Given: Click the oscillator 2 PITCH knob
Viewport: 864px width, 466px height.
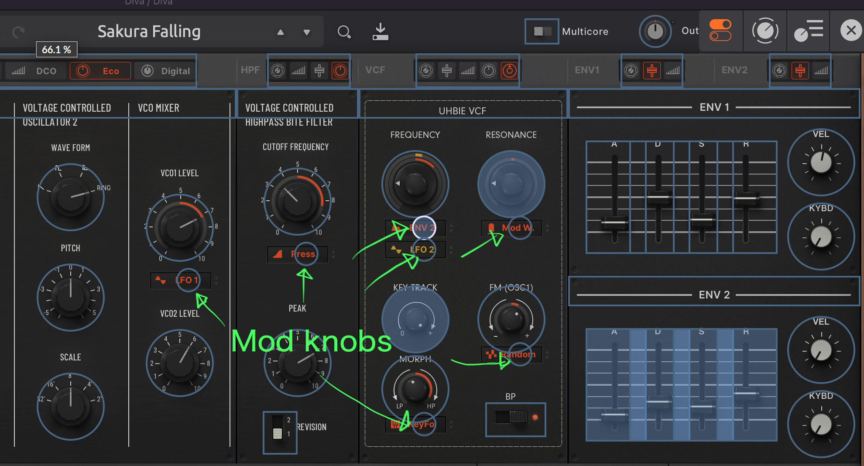Looking at the screenshot, I should point(71,298).
